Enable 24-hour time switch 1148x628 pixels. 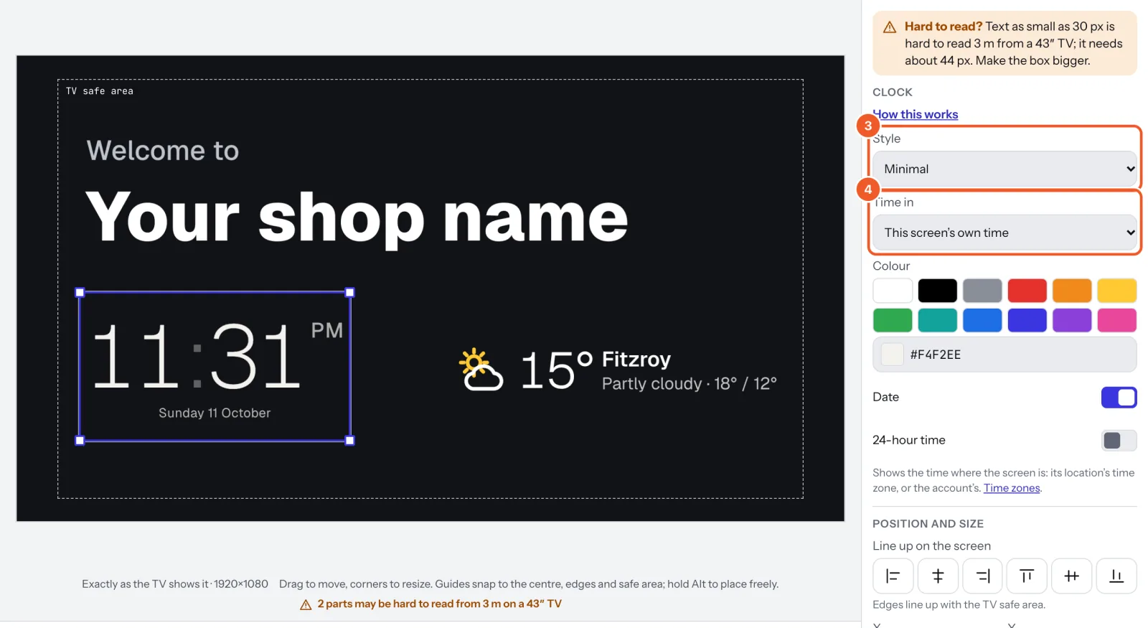pos(1119,441)
